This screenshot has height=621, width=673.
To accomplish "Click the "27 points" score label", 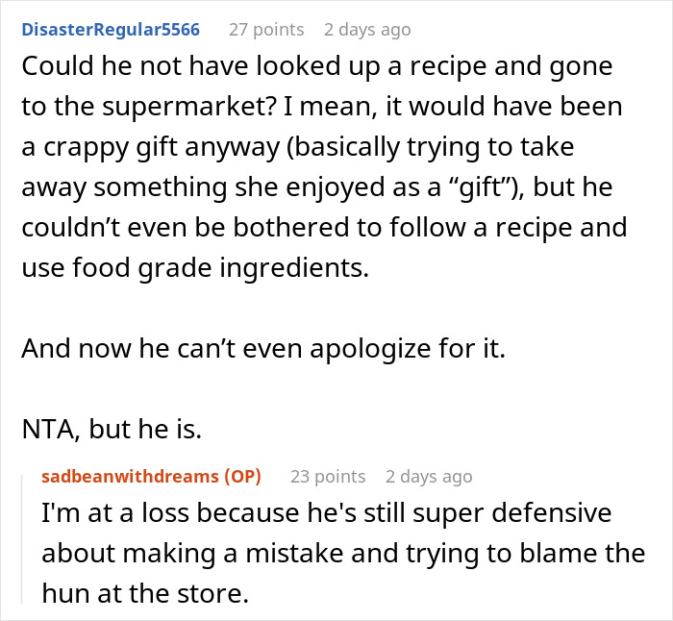I will pos(266,30).
